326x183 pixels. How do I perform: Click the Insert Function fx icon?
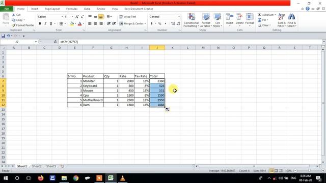tap(56, 42)
